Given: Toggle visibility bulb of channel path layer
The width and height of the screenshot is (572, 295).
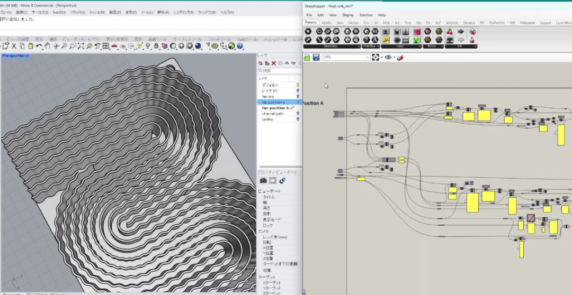Looking at the screenshot, I should 298,114.
